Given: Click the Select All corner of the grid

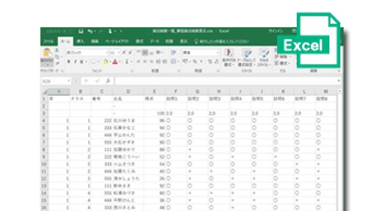Looking at the screenshot, I should [44, 92].
